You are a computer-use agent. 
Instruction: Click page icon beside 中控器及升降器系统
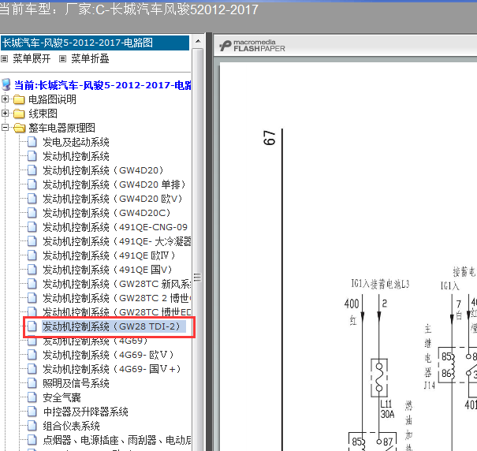tap(32, 412)
